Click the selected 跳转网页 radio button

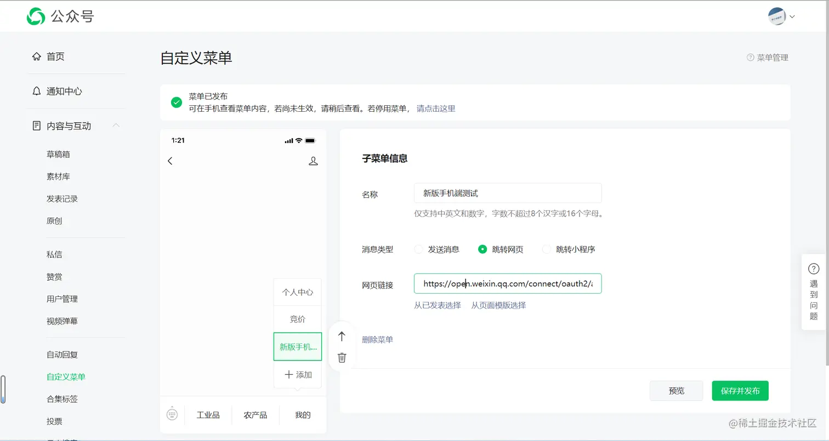[x=483, y=249]
